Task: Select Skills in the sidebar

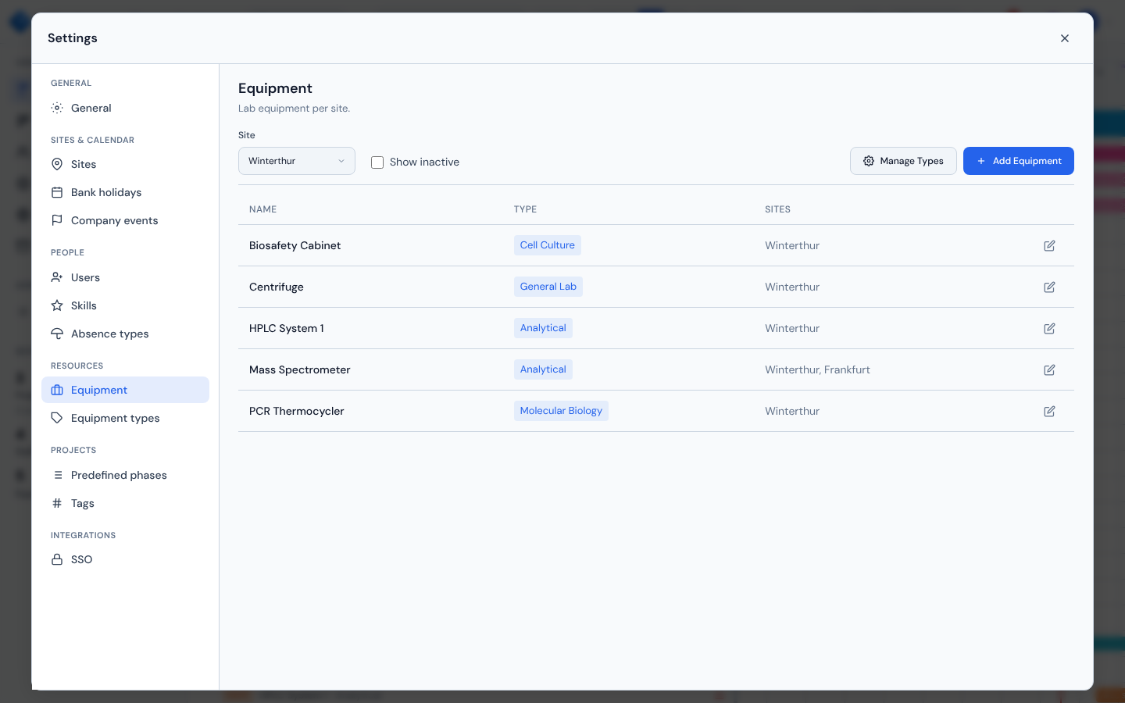Action: [125, 305]
